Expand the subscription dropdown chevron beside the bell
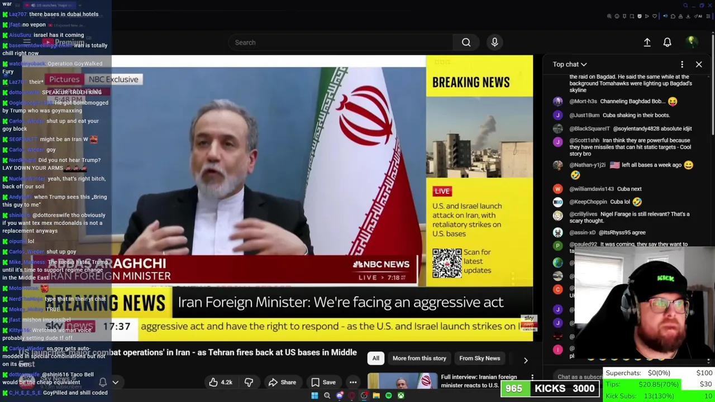 click(x=116, y=382)
